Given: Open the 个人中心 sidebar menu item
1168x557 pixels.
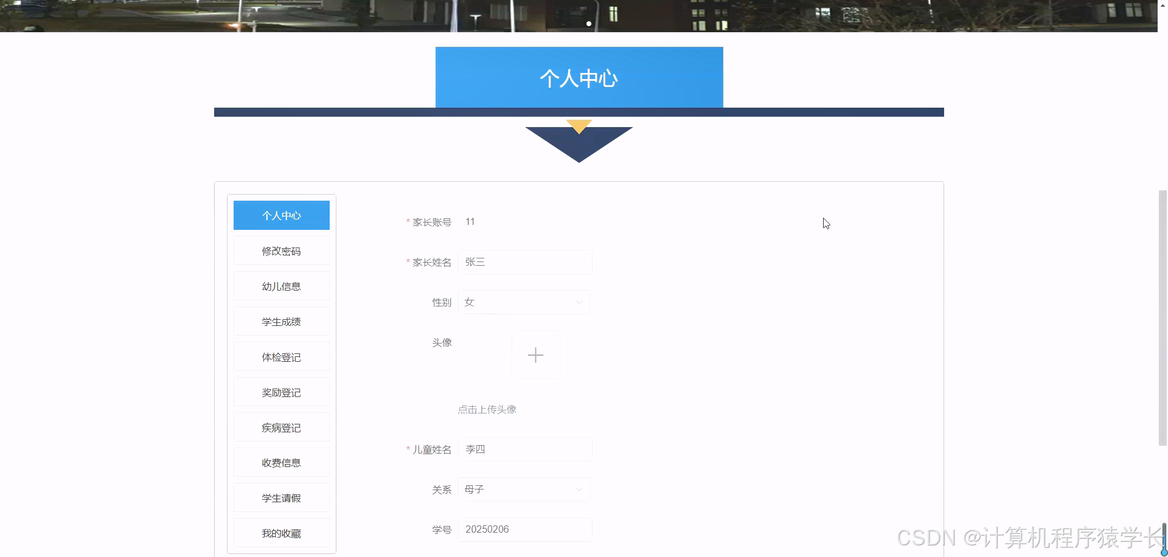Looking at the screenshot, I should click(282, 215).
